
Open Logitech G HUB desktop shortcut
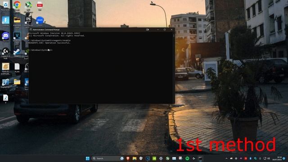click(x=6, y=53)
